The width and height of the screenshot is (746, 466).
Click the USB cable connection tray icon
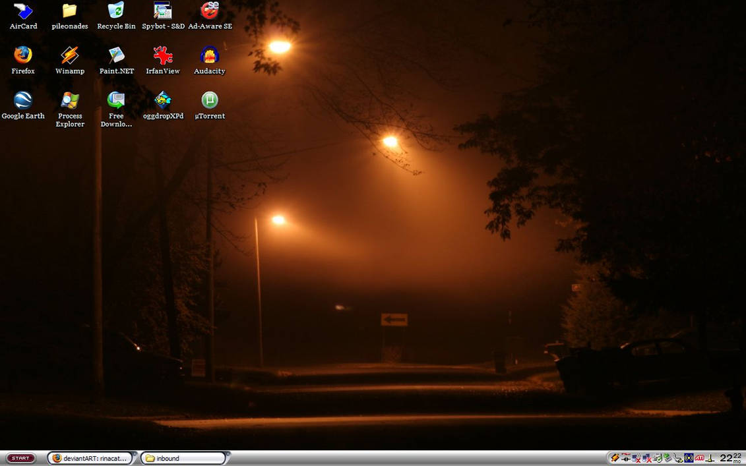(x=679, y=458)
